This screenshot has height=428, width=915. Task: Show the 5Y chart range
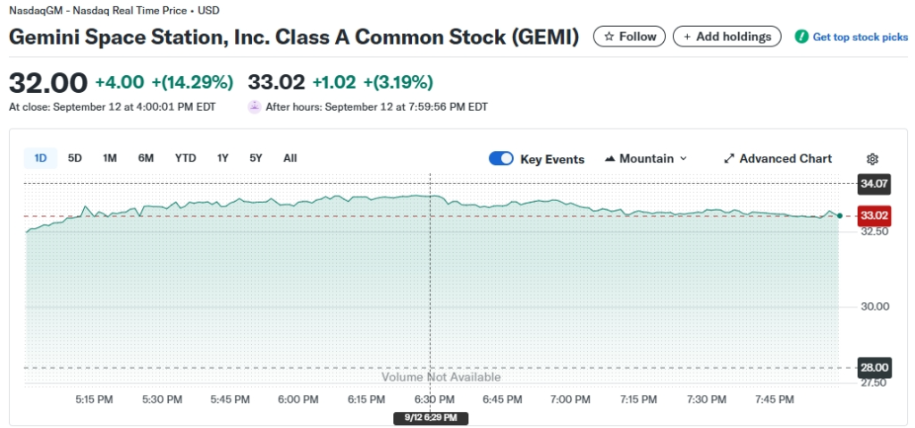point(256,158)
